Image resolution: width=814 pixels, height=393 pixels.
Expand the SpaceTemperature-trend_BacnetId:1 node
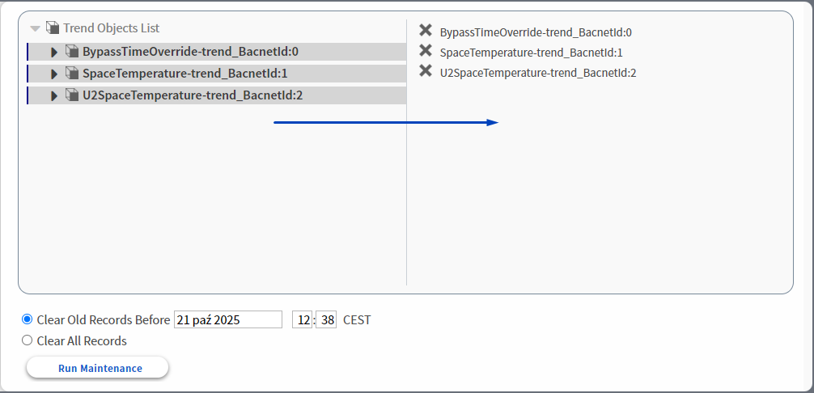54,74
